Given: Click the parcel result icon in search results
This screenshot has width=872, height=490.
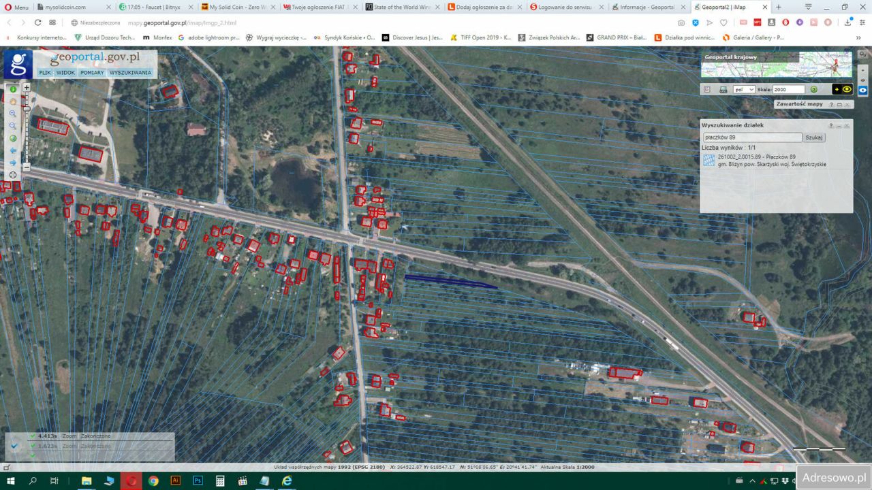Looking at the screenshot, I should pyautogui.click(x=708, y=160).
